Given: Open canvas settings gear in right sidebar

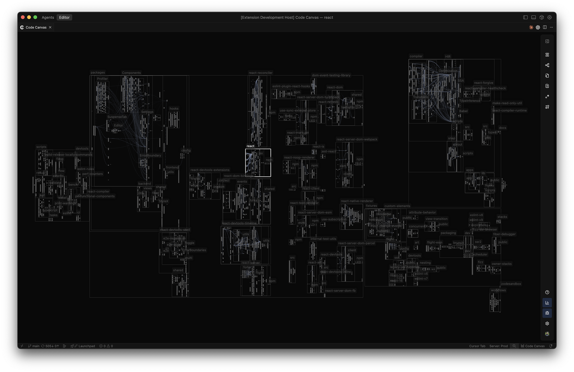Looking at the screenshot, I should (x=547, y=324).
